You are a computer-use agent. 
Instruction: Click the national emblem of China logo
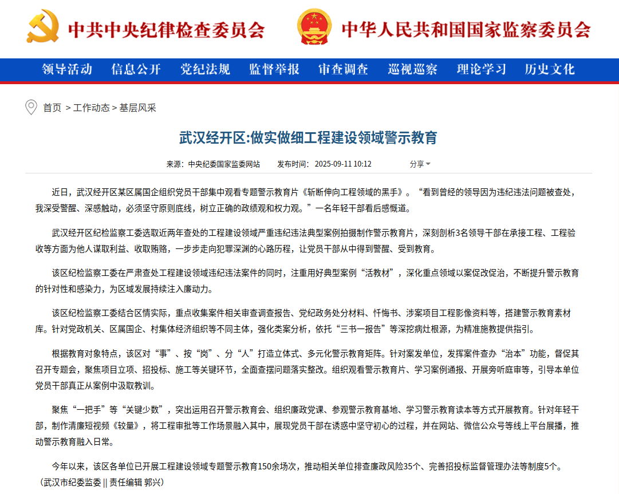pos(314,27)
